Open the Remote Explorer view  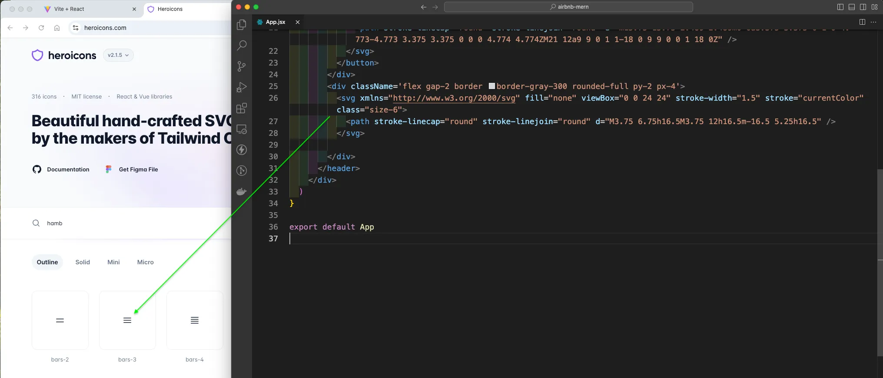242,129
